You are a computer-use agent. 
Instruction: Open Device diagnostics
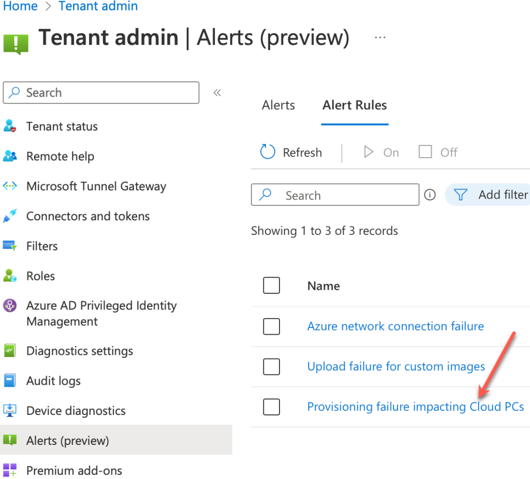pyautogui.click(x=76, y=411)
